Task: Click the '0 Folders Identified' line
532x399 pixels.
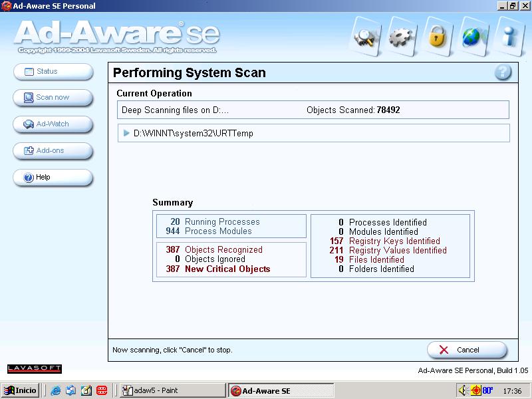Action: tap(376, 269)
